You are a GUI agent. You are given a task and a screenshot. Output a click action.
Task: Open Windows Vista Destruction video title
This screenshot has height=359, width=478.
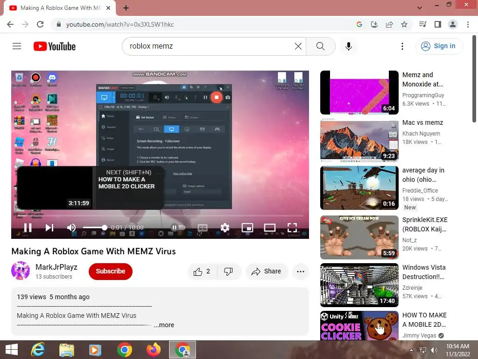(x=424, y=272)
